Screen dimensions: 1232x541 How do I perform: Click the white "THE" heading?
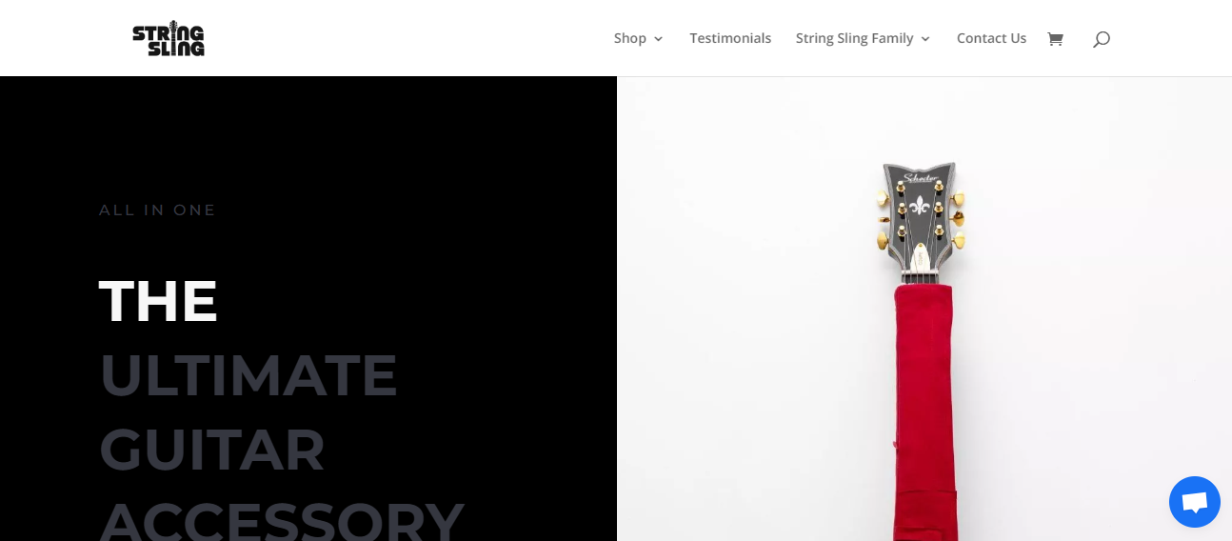pos(158,301)
